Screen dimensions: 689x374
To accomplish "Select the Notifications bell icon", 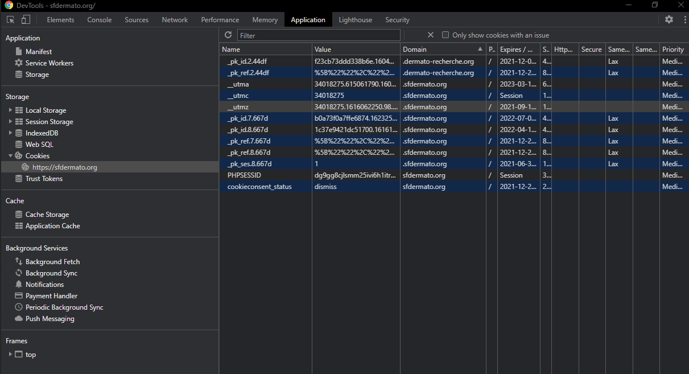I will pyautogui.click(x=19, y=284).
